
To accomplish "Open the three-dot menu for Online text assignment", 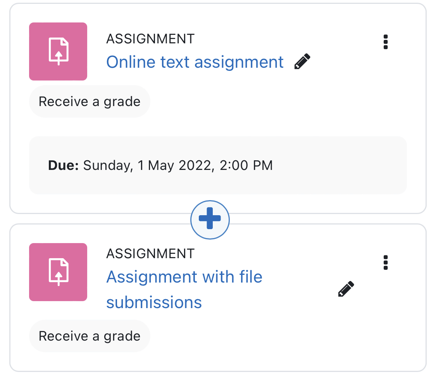I will [385, 42].
